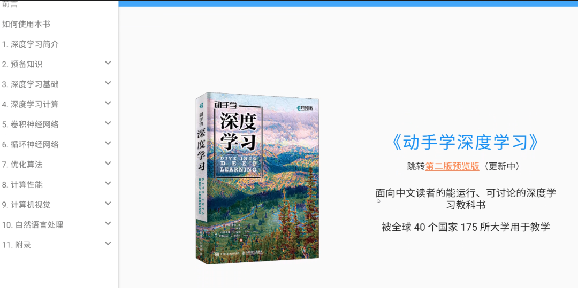Screen dimensions: 578x288
Task: Expand the 5. 卷积神经网络 chevron arrow
Action: tap(108, 123)
